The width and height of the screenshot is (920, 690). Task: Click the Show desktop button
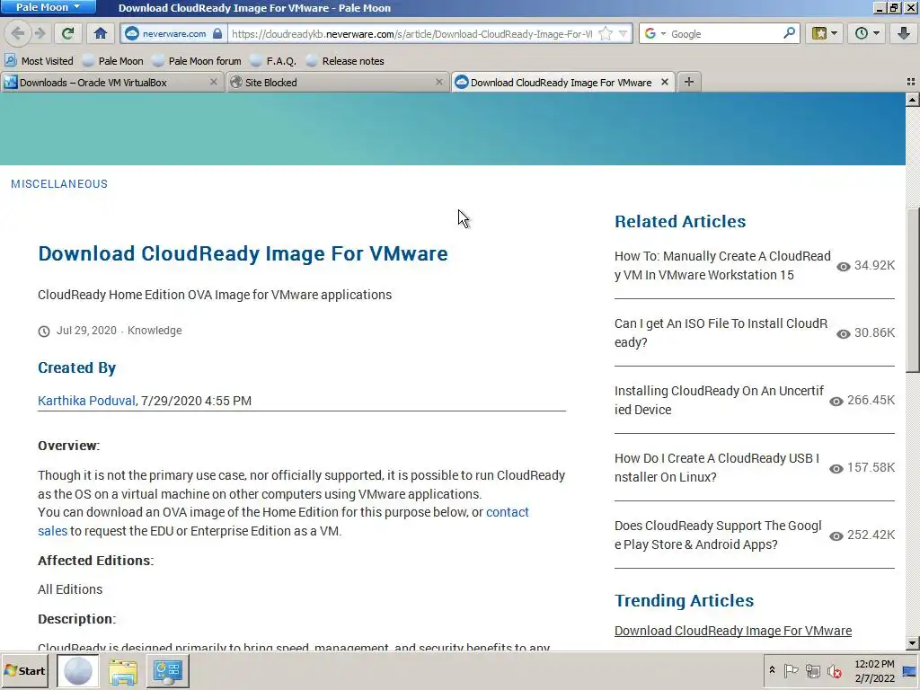coord(911,670)
